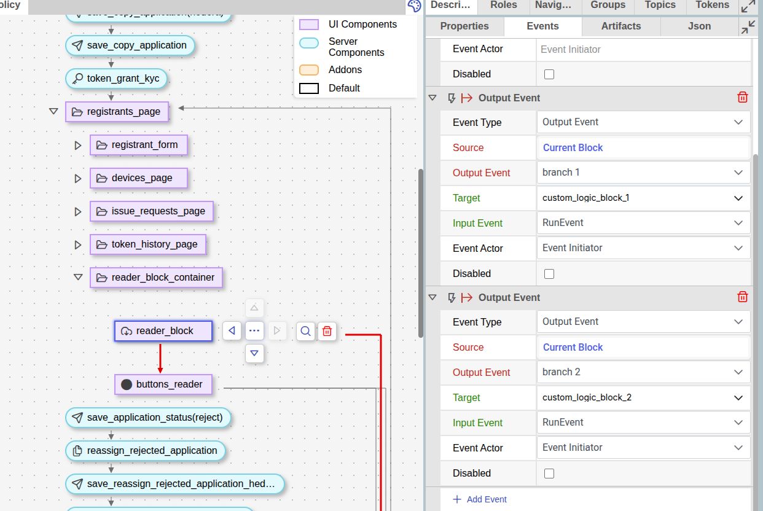This screenshot has height=511, width=763.
Task: Click the three-dots more options button
Action: point(254,331)
